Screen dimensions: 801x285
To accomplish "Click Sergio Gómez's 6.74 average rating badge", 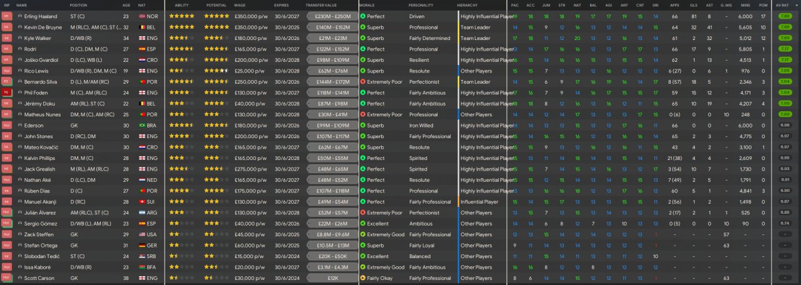I will [x=785, y=223].
